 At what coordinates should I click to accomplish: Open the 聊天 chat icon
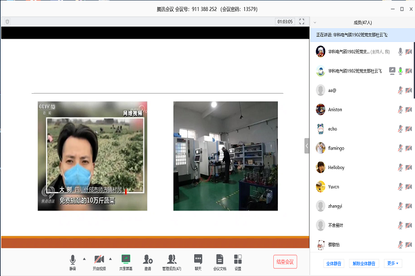(198, 260)
